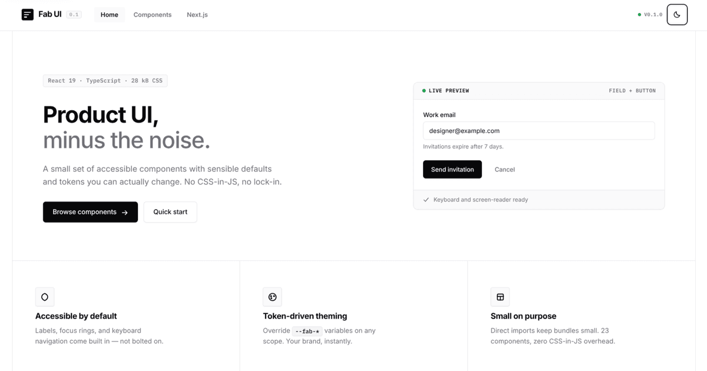Open the Next.js nav item

[x=197, y=15]
